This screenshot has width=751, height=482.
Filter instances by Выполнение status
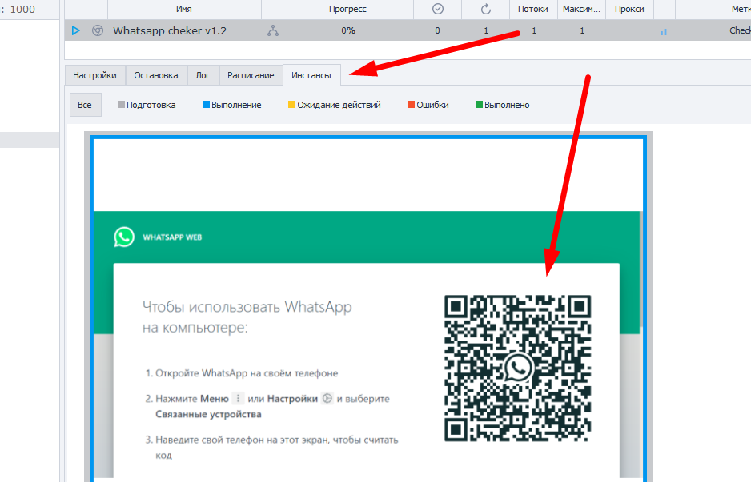pos(232,105)
